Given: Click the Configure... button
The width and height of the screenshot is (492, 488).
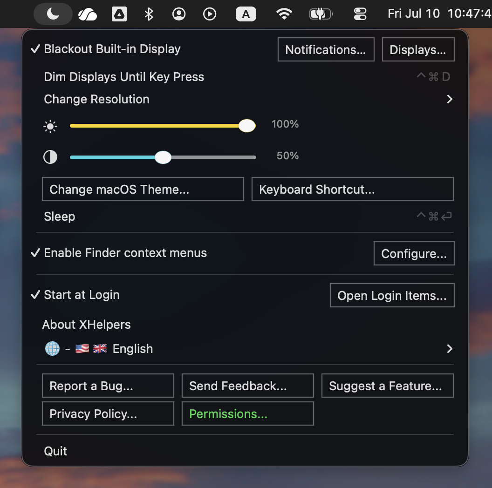Looking at the screenshot, I should (414, 253).
